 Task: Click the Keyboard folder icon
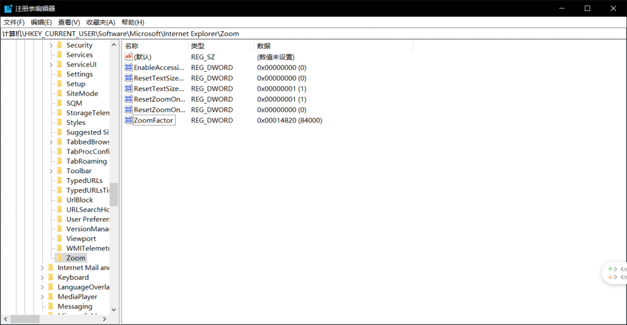tap(51, 277)
